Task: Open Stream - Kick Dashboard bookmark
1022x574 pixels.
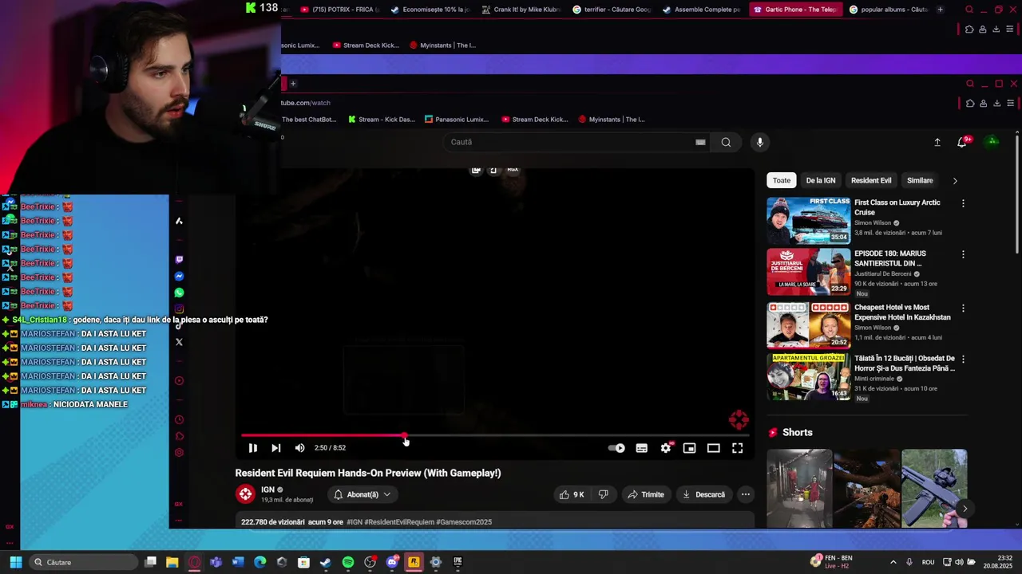Action: 382,120
